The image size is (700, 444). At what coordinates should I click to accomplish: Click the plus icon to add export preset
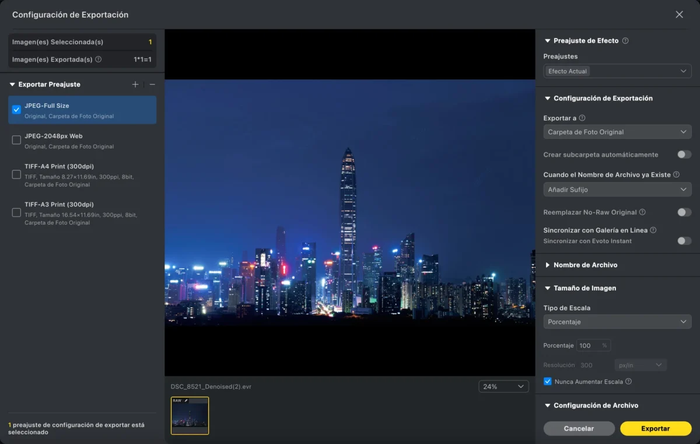pyautogui.click(x=135, y=85)
